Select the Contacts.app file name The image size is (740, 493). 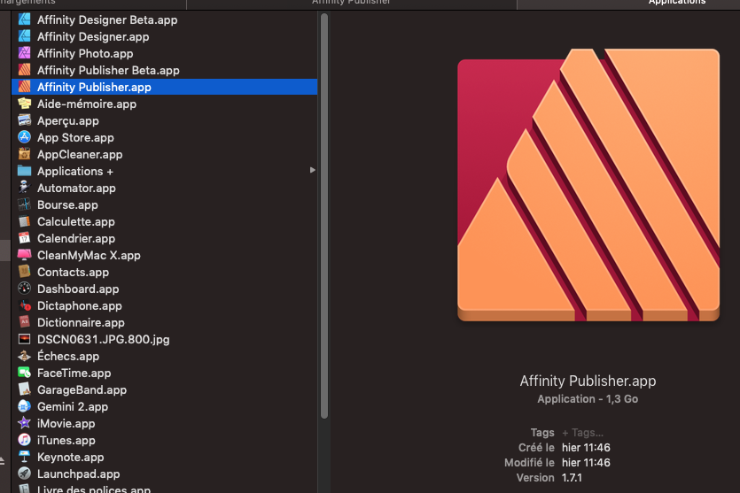click(74, 272)
